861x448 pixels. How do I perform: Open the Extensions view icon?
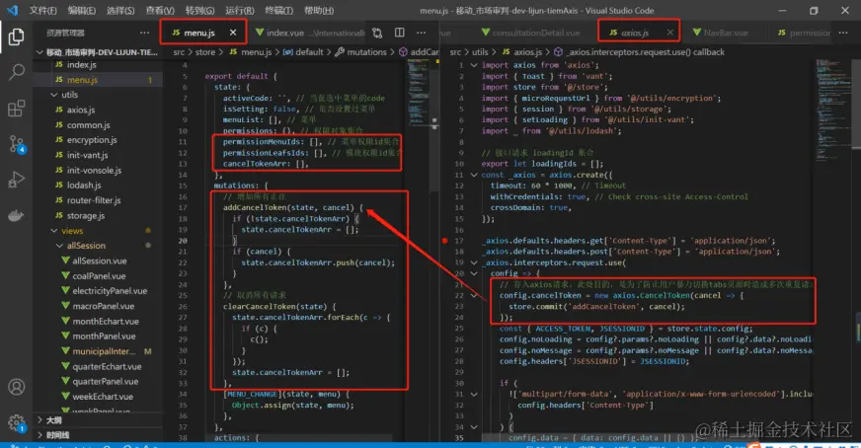pos(16,109)
